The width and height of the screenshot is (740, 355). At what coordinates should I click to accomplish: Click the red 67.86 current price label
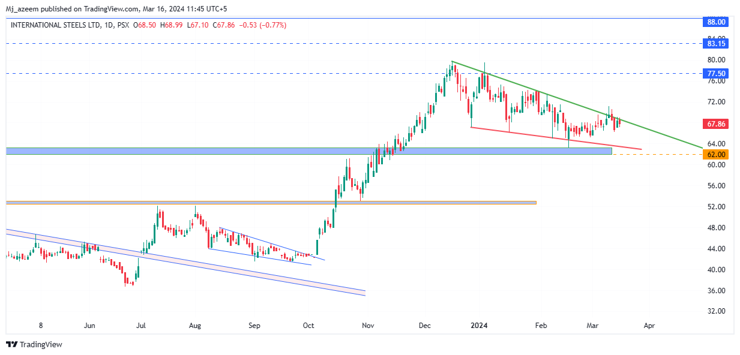pos(717,124)
